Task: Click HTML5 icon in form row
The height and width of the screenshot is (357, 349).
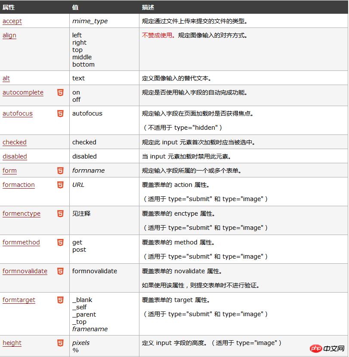Action: [x=60, y=171]
